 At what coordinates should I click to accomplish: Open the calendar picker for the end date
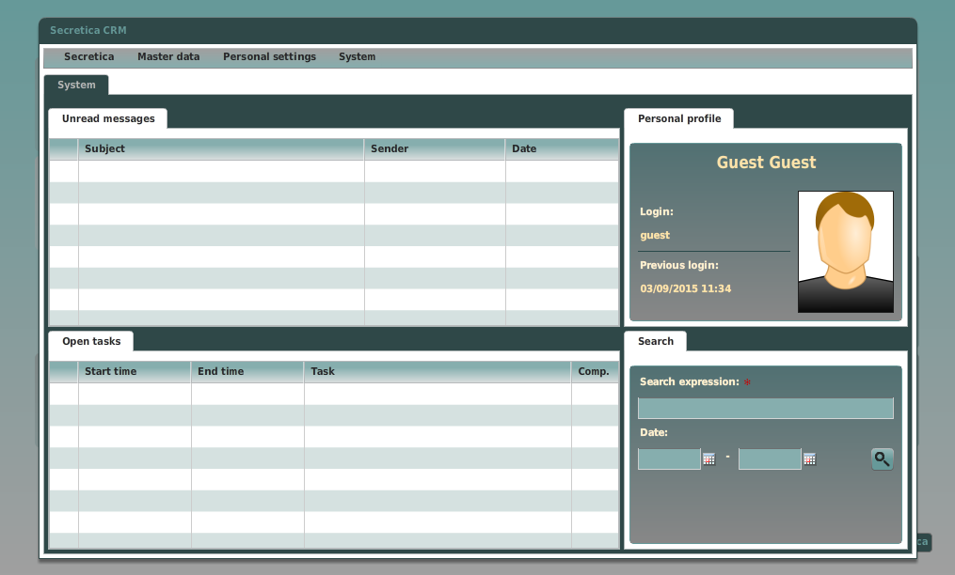(809, 458)
